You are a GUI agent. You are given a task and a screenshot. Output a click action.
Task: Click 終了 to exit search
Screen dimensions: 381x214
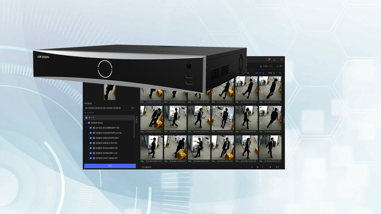pyautogui.click(x=280, y=66)
